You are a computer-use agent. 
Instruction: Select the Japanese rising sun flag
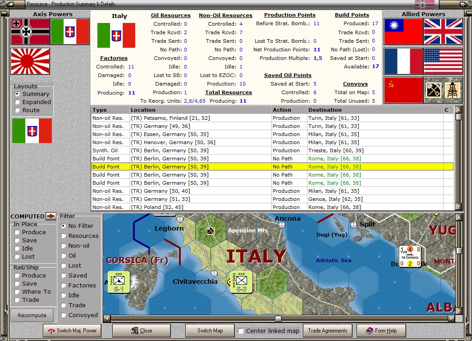[30, 61]
